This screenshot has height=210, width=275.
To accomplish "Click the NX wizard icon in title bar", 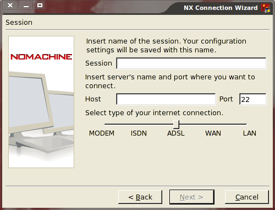I will pos(266,8).
